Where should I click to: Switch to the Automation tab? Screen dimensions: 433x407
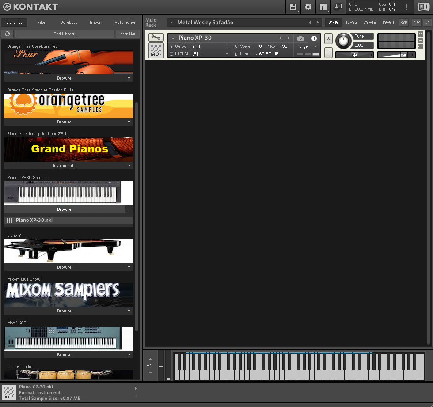(x=125, y=23)
